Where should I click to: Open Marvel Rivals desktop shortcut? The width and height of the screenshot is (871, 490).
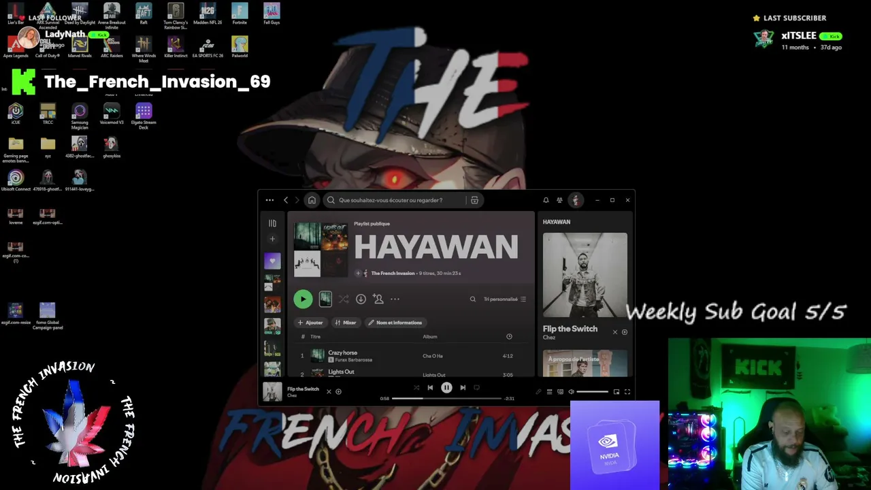pos(80,48)
